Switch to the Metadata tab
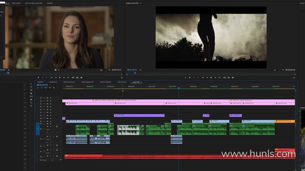Viewport: 305px width, 171px height. [x=50, y=3]
